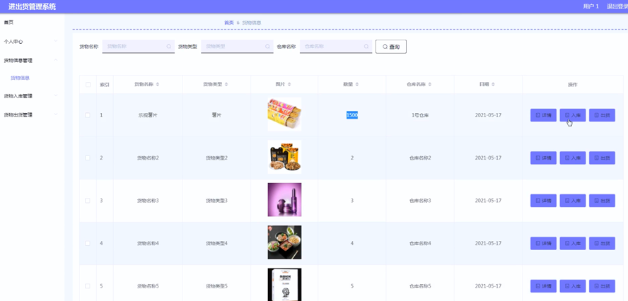
Task: Click the search icon in 仓库名称 field
Action: coord(366,47)
